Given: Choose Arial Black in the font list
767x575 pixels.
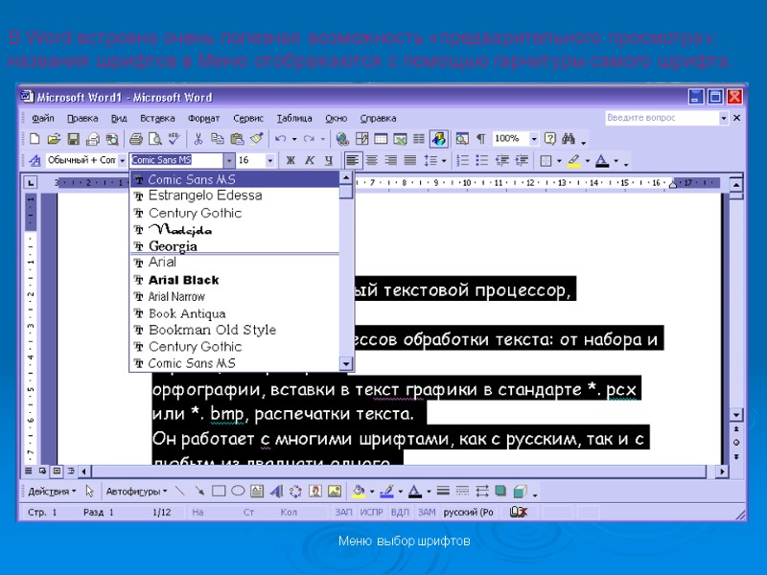Looking at the screenshot, I should [x=235, y=280].
